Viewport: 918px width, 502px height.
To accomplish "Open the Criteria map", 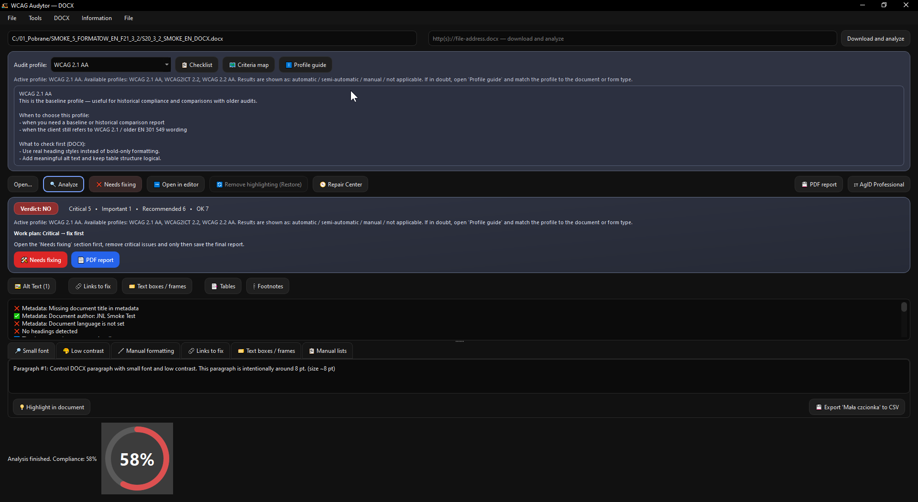I will (x=249, y=65).
